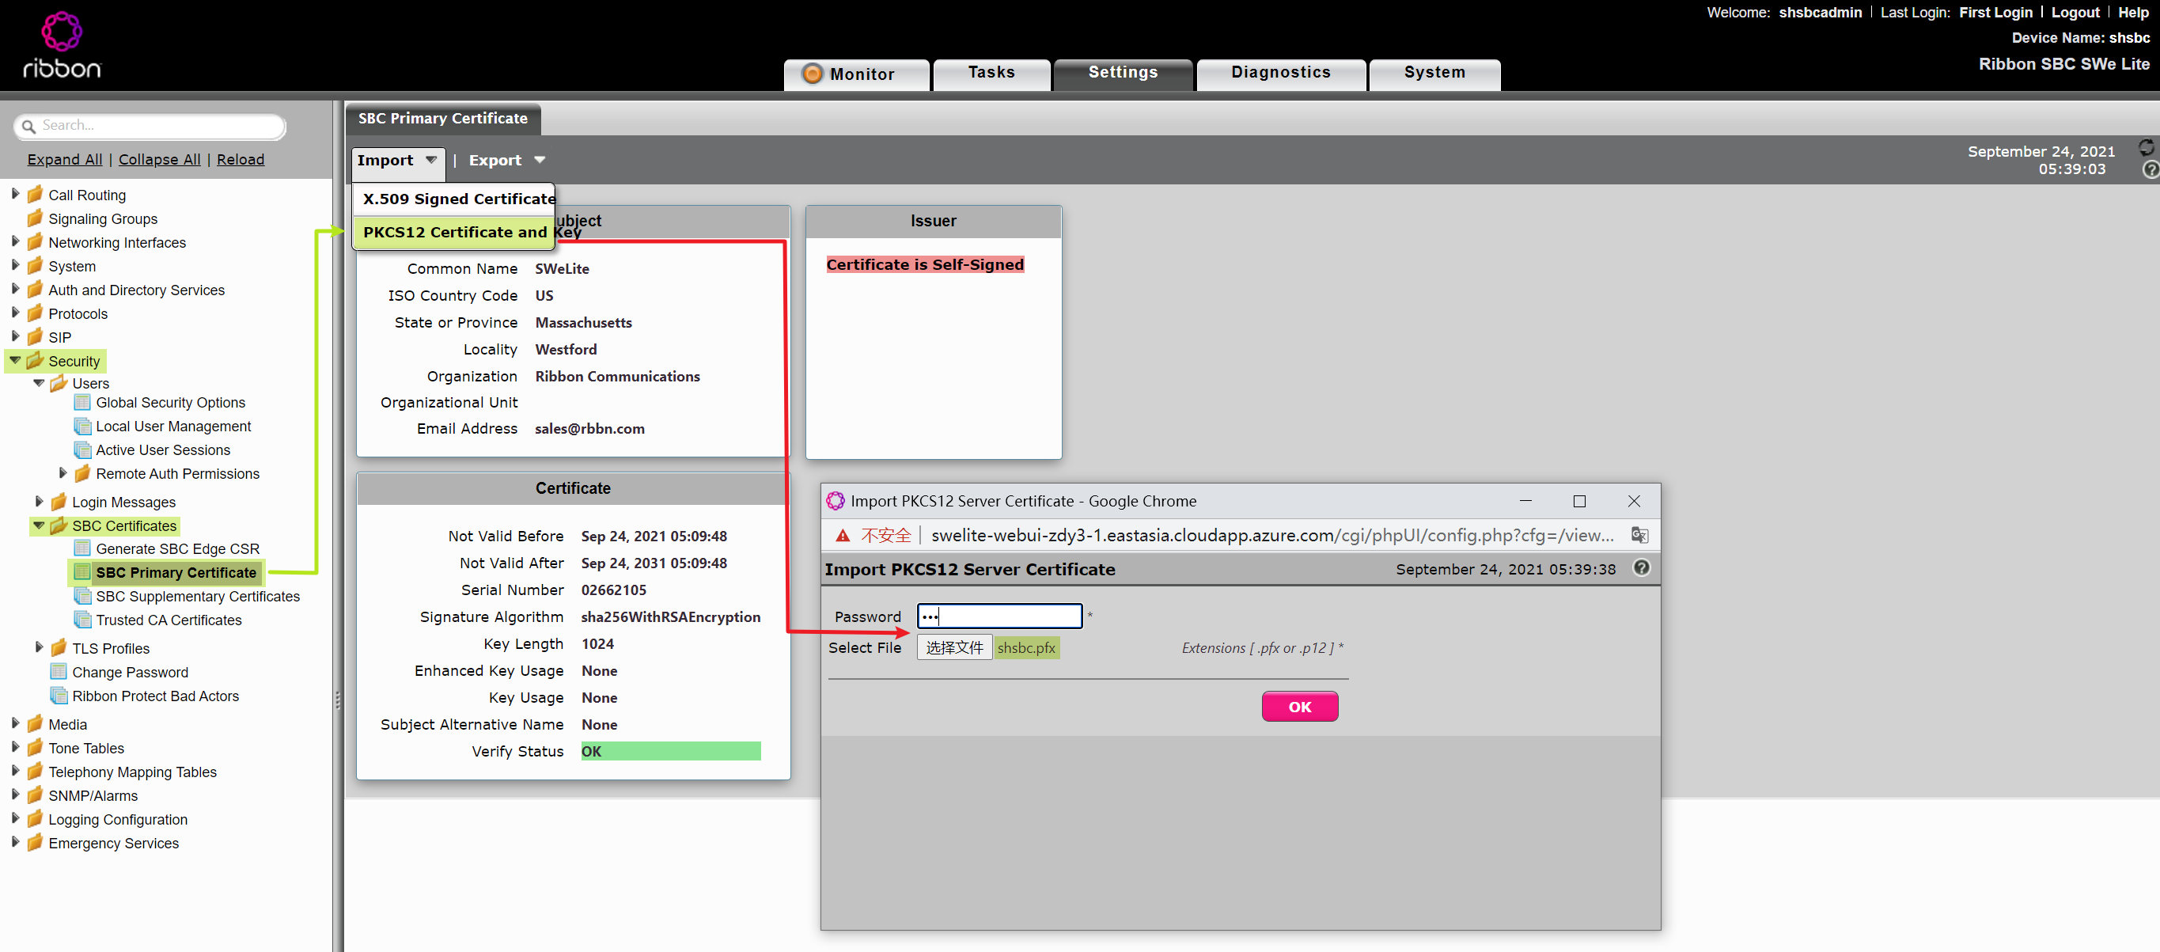Choose X.509 Signed Certificate menu item
This screenshot has height=952, width=2160.
453,199
